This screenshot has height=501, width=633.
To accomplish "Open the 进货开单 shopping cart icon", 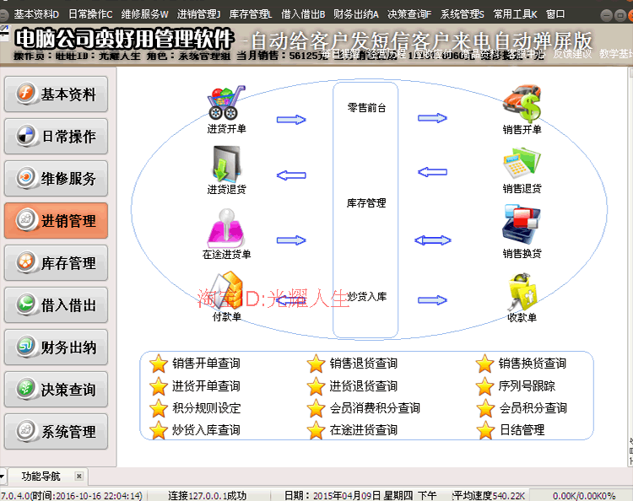I will point(226,102).
